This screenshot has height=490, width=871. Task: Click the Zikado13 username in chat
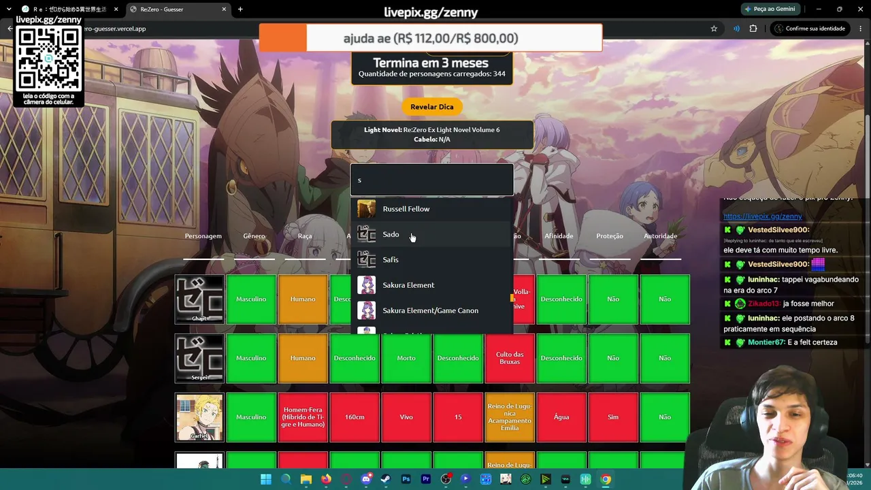763,304
